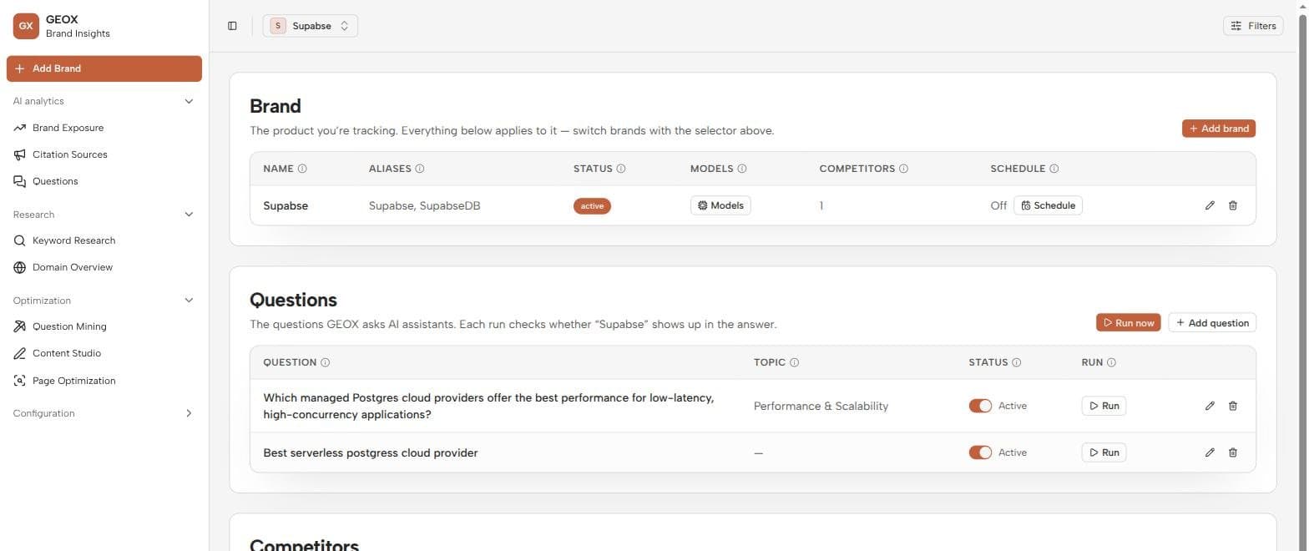Click the STATUS info icon in Brand table
This screenshot has width=1309, height=551.
(621, 169)
